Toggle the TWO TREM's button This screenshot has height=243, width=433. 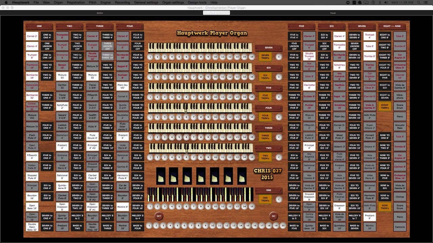point(265,157)
